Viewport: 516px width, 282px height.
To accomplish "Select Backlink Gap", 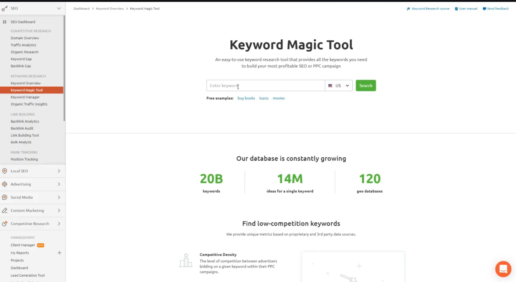I will point(21,66).
